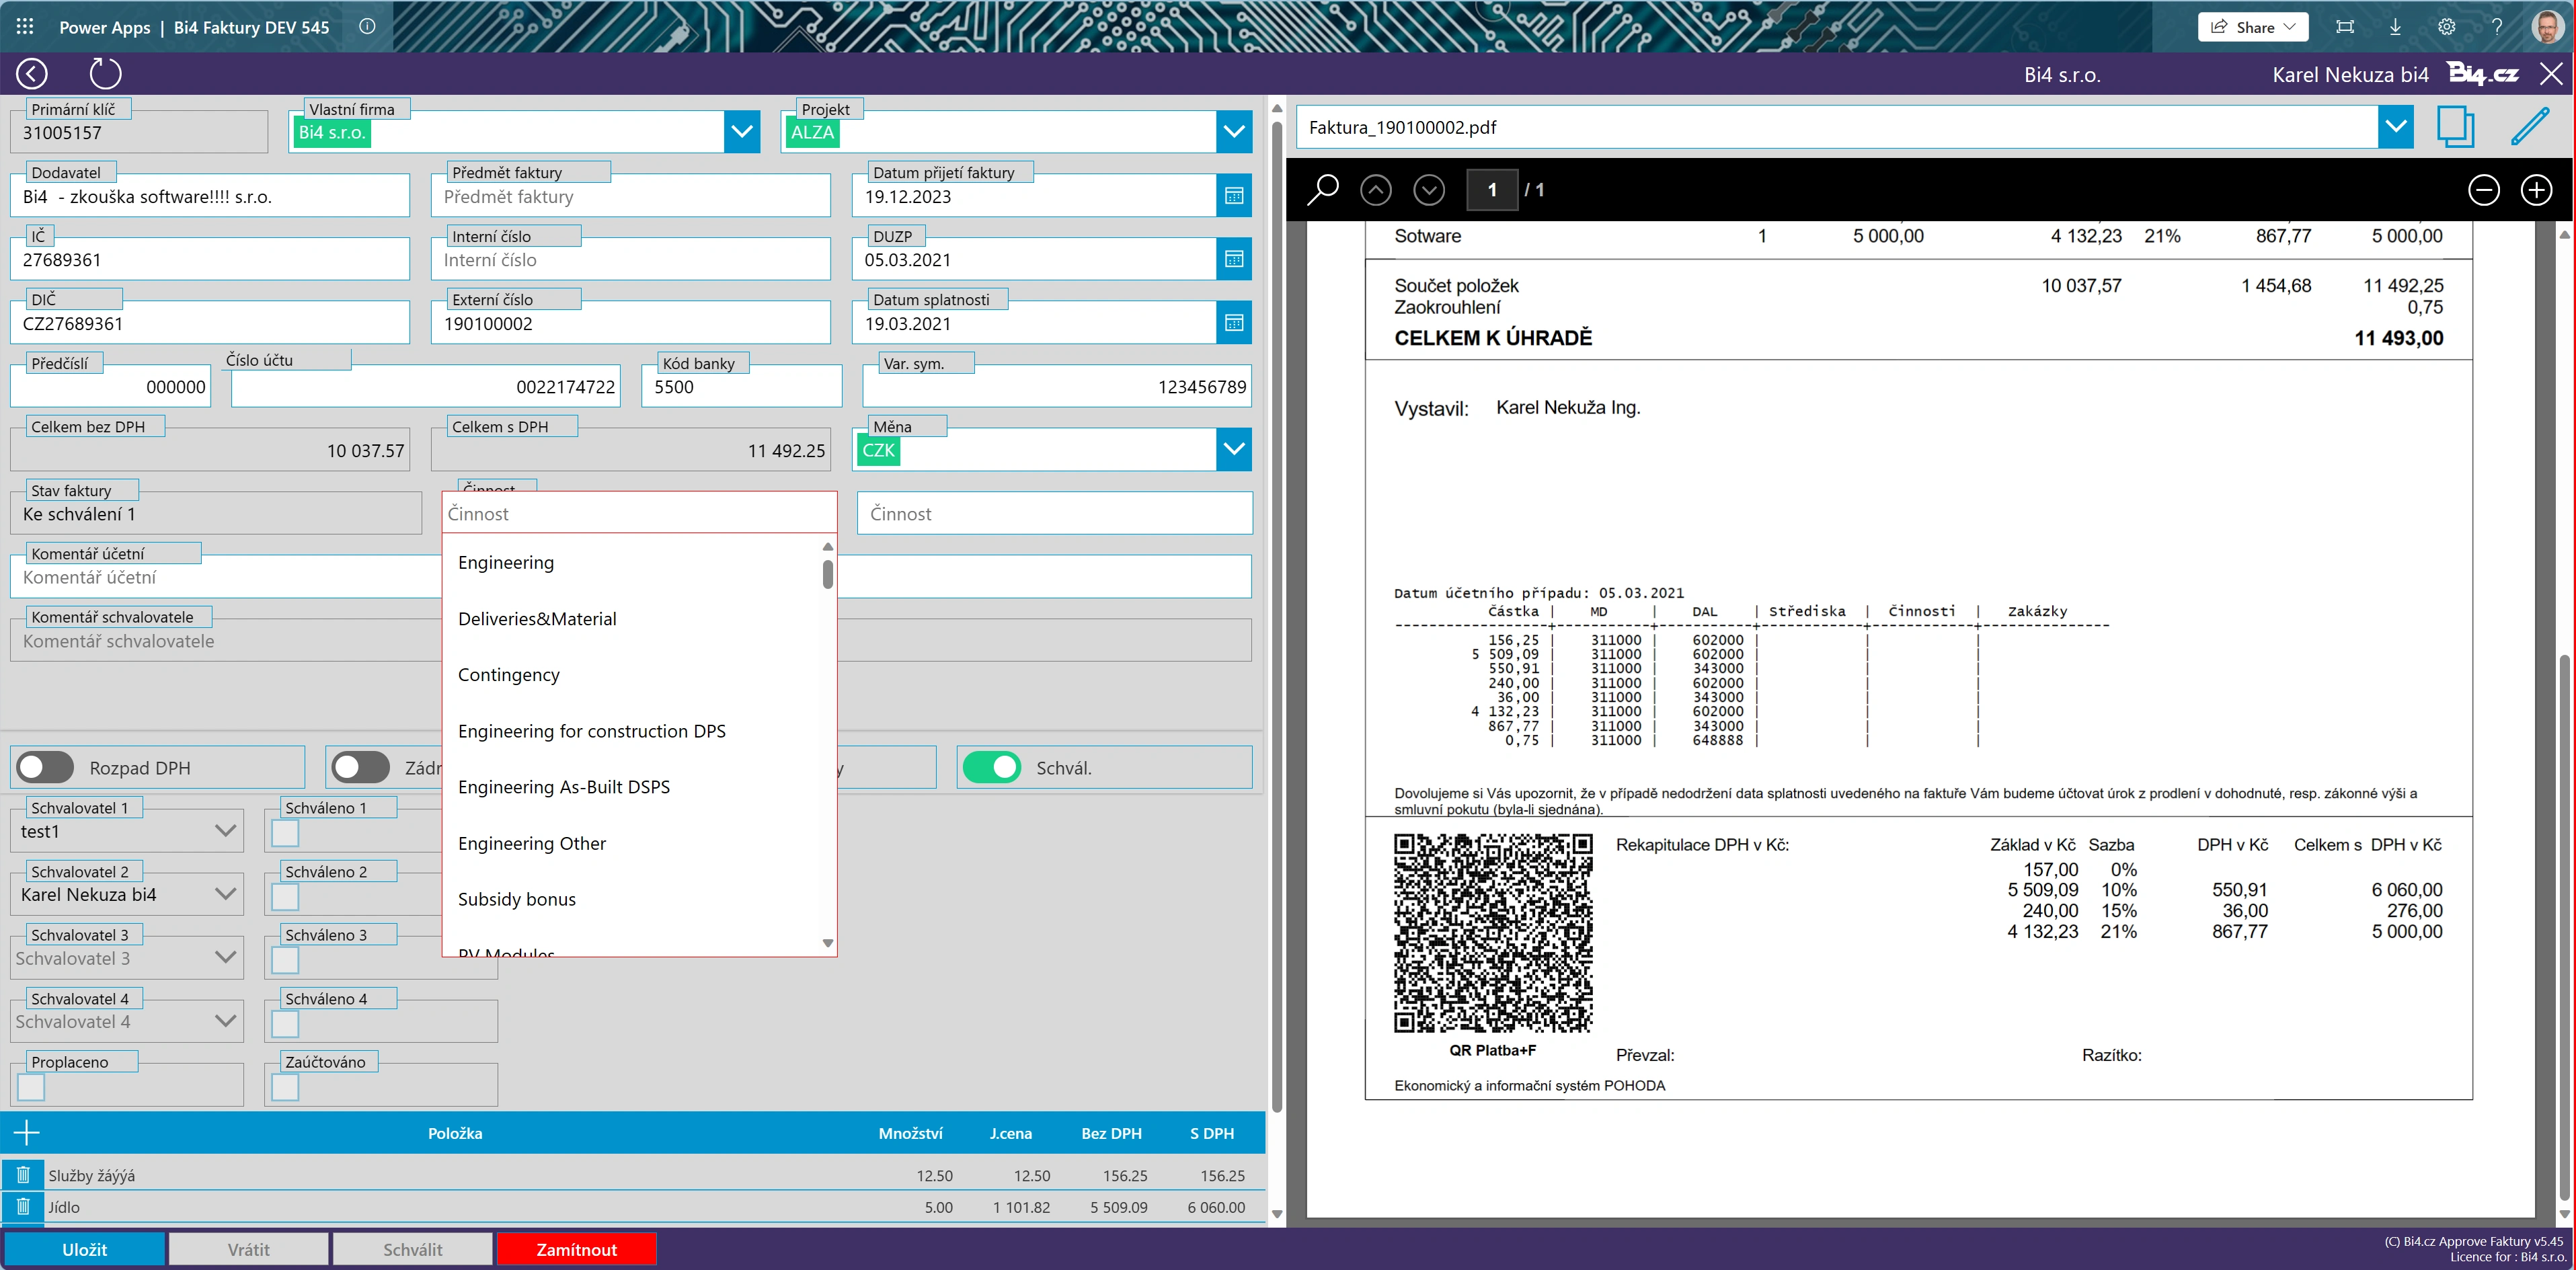Viewport: 2576px width, 1270px height.
Task: Add a new item with the plus icon
Action: [x=27, y=1133]
